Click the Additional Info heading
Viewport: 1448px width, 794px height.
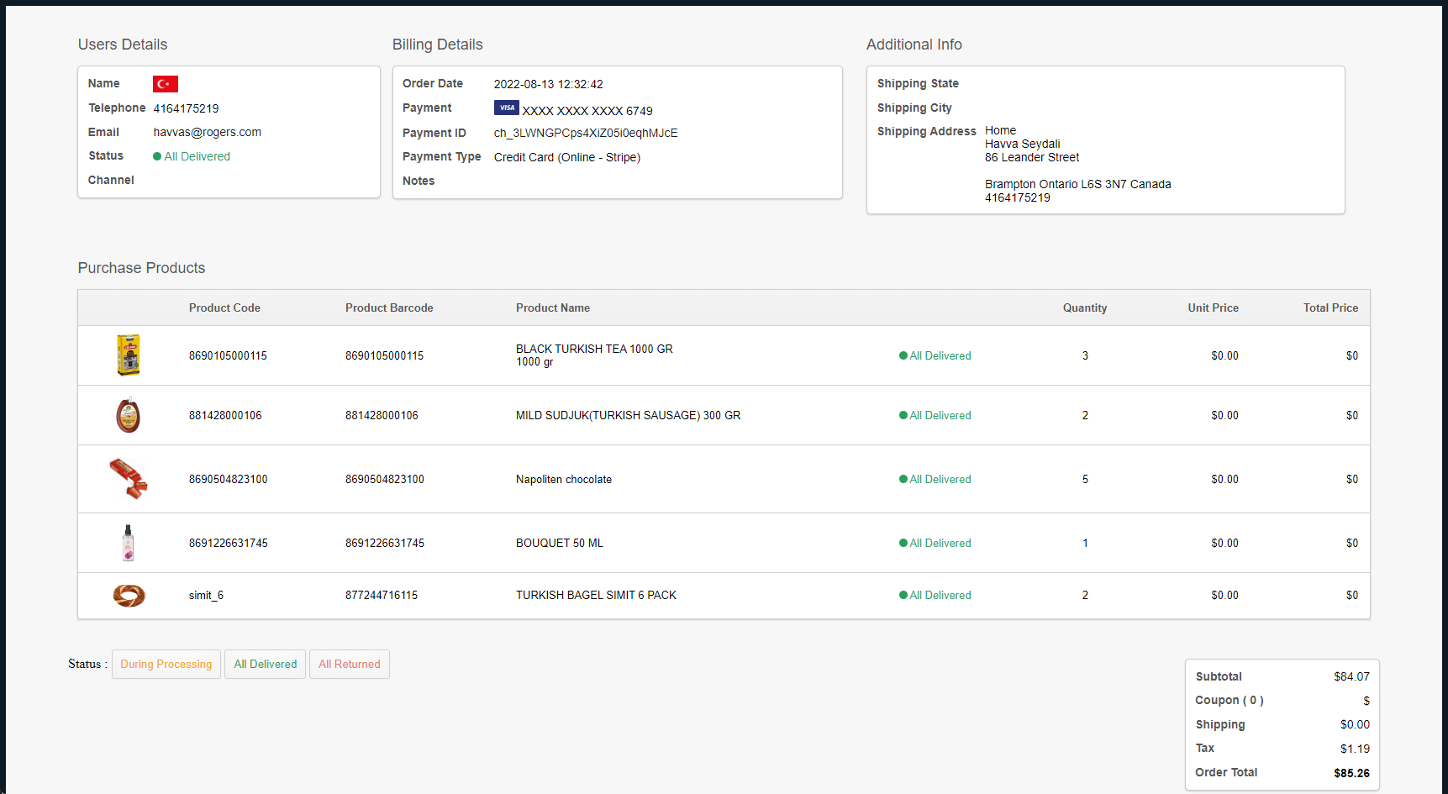(x=914, y=45)
